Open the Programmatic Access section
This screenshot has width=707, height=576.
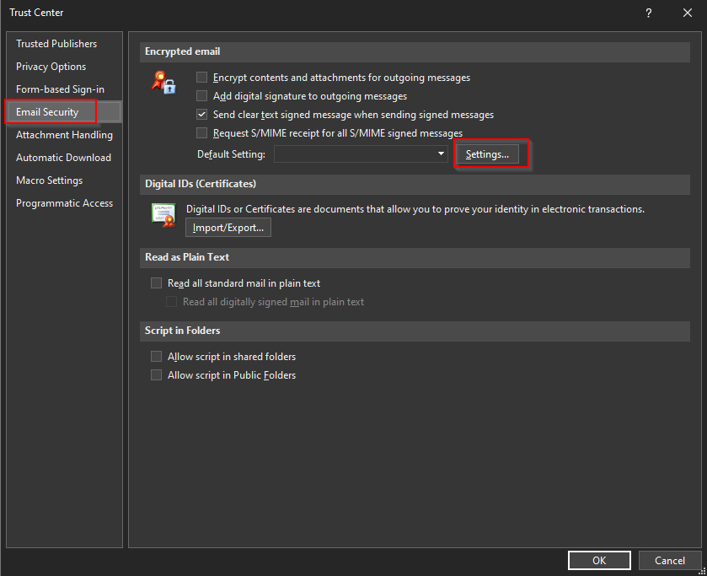tap(64, 203)
